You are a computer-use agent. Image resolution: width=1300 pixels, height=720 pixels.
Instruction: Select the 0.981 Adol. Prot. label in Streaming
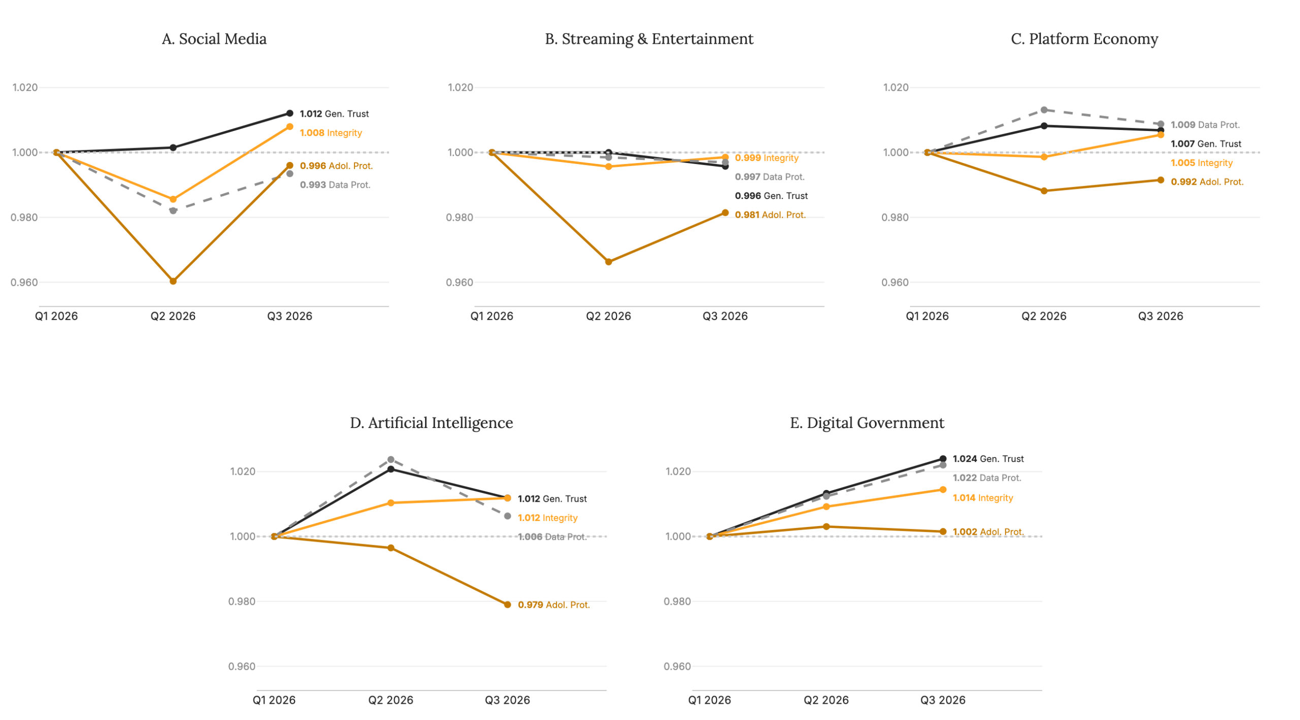[x=770, y=215]
